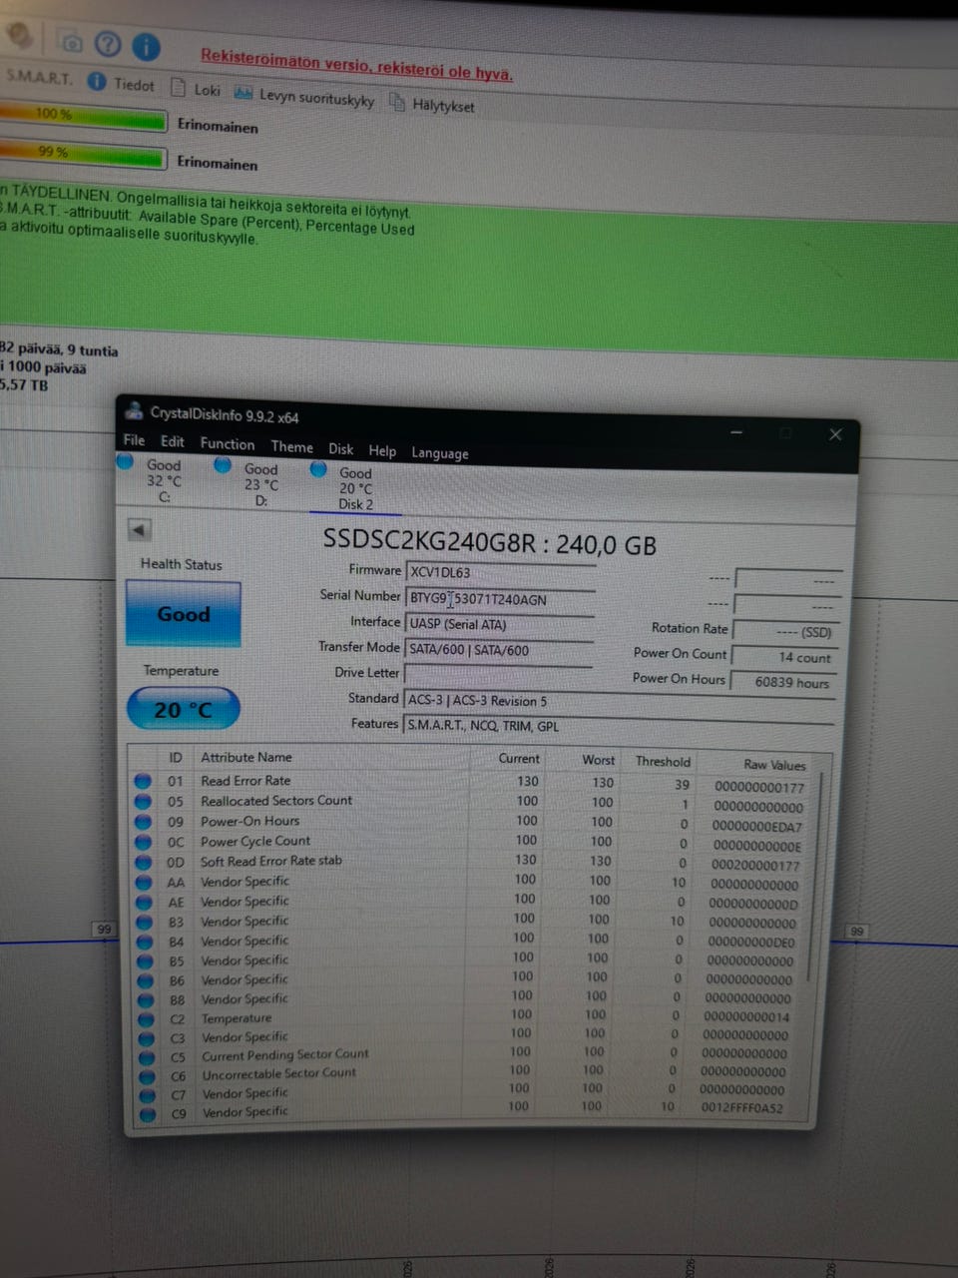The width and height of the screenshot is (958, 1278).
Task: Open Levyn suorituskyky tab in background window
Action: click(304, 96)
